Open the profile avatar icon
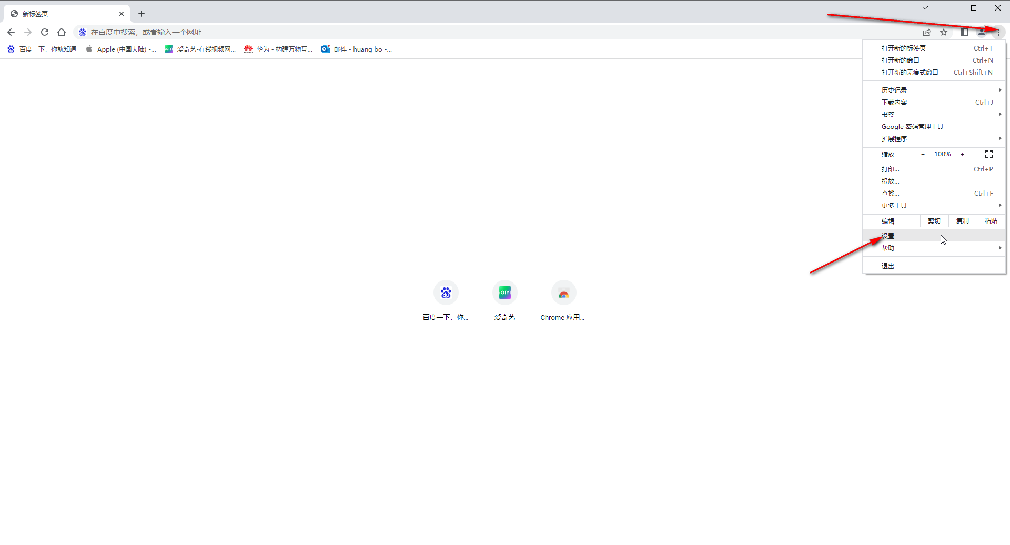This screenshot has width=1010, height=545. [982, 32]
